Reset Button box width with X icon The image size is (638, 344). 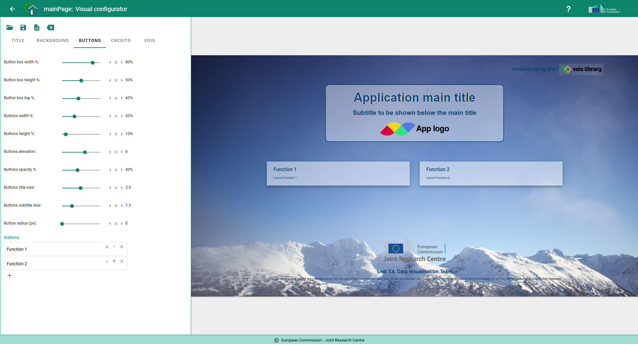coord(116,62)
